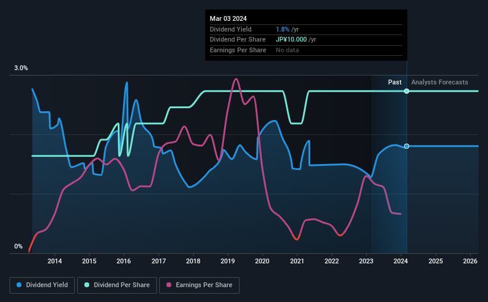Click the 'No data' earnings value

click(287, 50)
